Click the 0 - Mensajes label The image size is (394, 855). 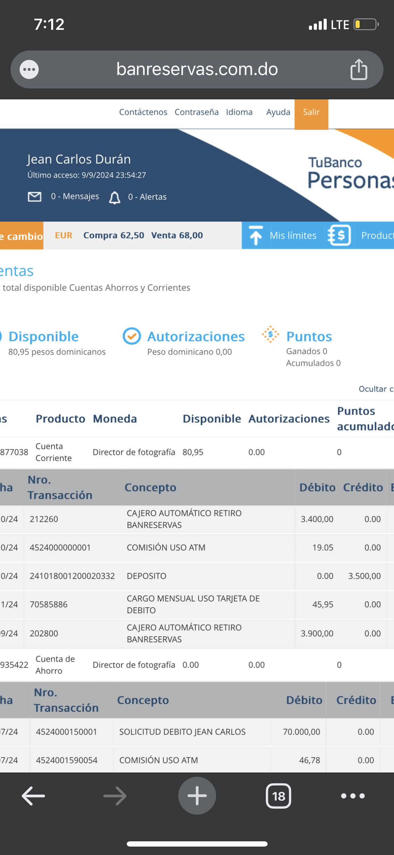[75, 196]
